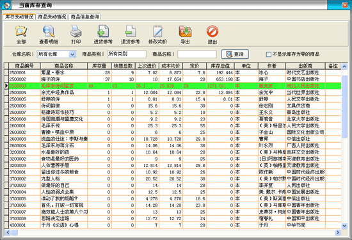Image resolution: width=352 pixels, height=240 pixels.
Task: Click the red 退出 exit icon
Action: point(212,31)
